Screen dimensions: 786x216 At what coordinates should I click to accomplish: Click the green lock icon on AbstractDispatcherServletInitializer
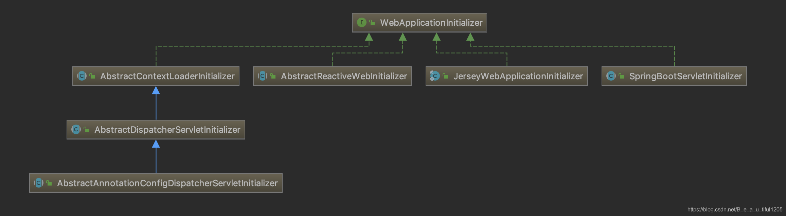tap(87, 130)
